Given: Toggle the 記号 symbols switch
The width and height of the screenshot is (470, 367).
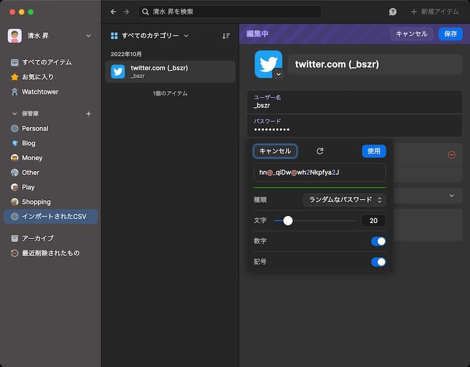Looking at the screenshot, I should tap(378, 262).
